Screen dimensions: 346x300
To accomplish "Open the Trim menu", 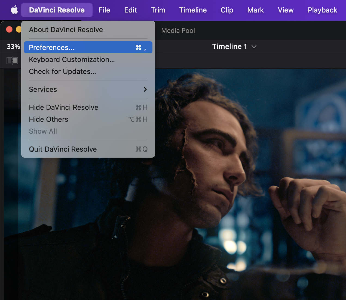I will pyautogui.click(x=158, y=10).
